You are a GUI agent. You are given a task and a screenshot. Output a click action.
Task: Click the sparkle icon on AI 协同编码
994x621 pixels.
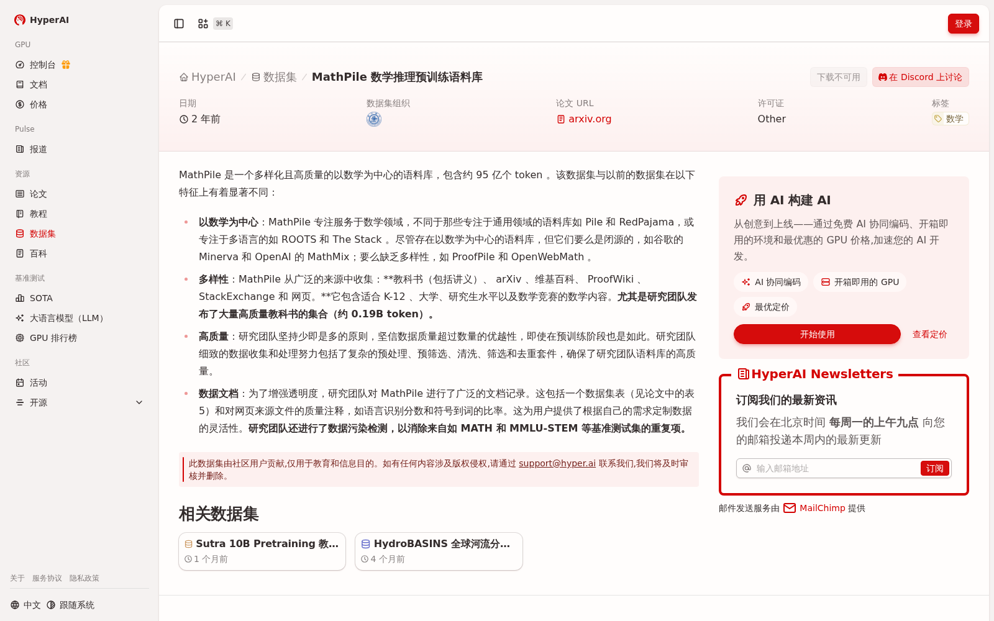(x=746, y=282)
